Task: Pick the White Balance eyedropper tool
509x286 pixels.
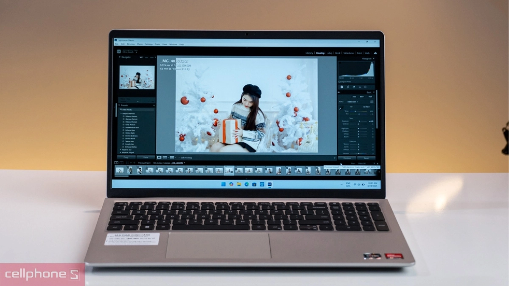Action: coord(340,108)
